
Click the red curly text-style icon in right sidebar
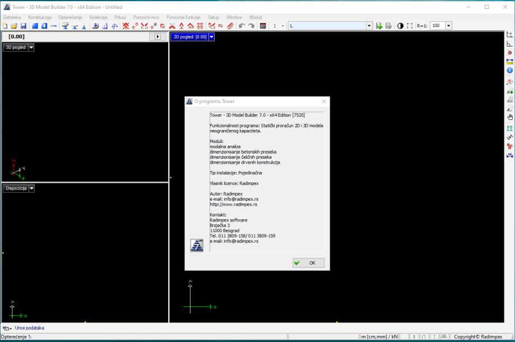pyautogui.click(x=509, y=146)
